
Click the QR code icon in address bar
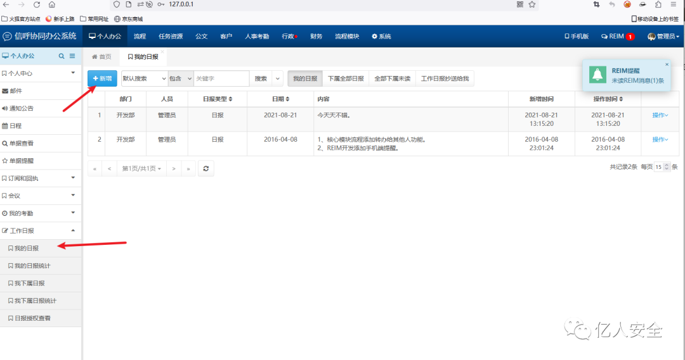[520, 4]
